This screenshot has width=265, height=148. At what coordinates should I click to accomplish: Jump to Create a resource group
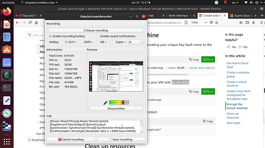(x=238, y=74)
